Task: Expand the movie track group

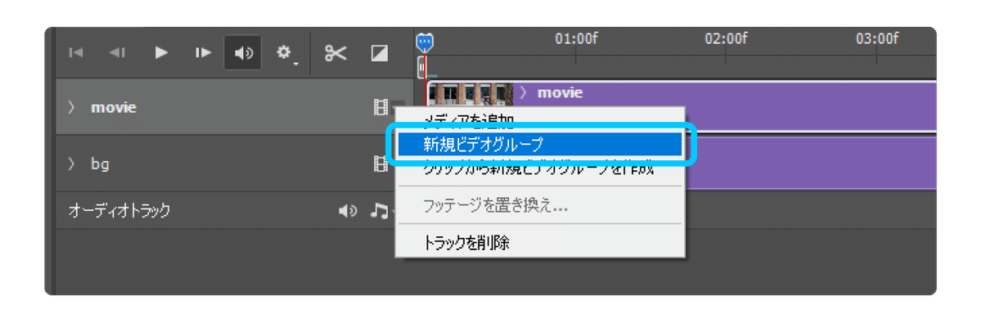Action: click(x=71, y=107)
